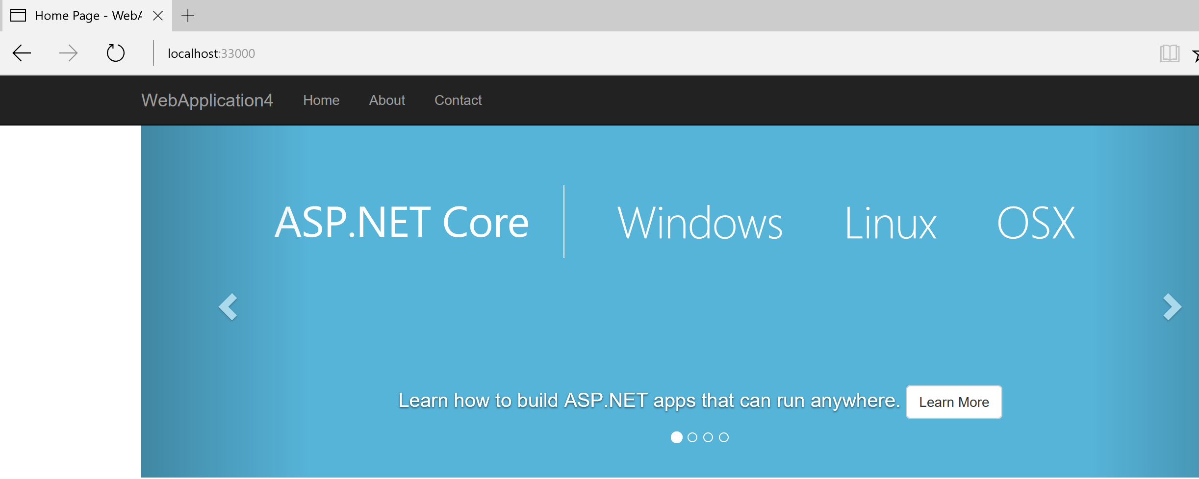Refresh the page with reload icon
This screenshot has width=1199, height=479.
pyautogui.click(x=116, y=53)
